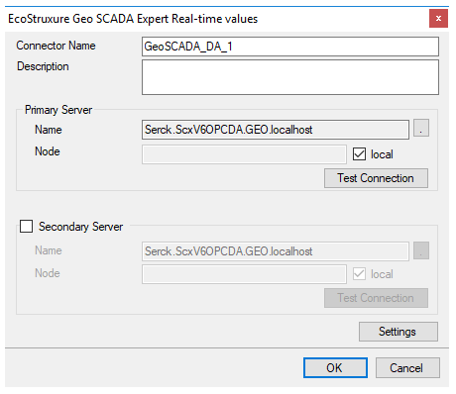Click Secondary Server Test Connection button
Screen dimensions: 456x394
click(376, 298)
